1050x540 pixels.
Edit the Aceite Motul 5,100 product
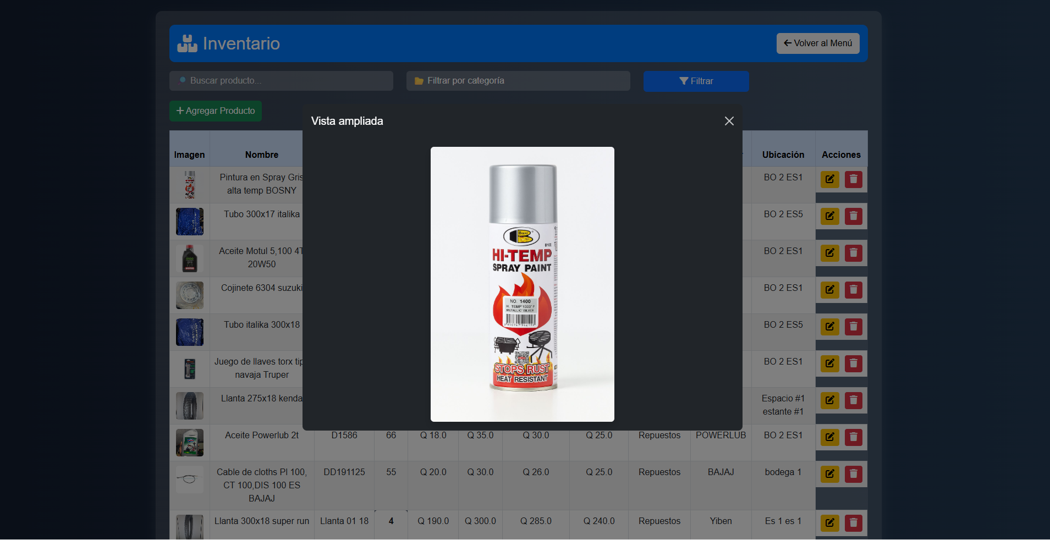pyautogui.click(x=830, y=253)
